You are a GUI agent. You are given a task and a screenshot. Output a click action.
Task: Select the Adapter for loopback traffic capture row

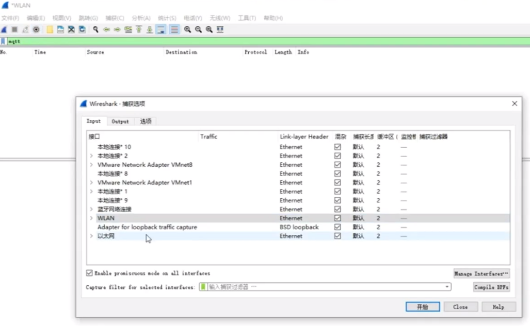click(x=298, y=227)
